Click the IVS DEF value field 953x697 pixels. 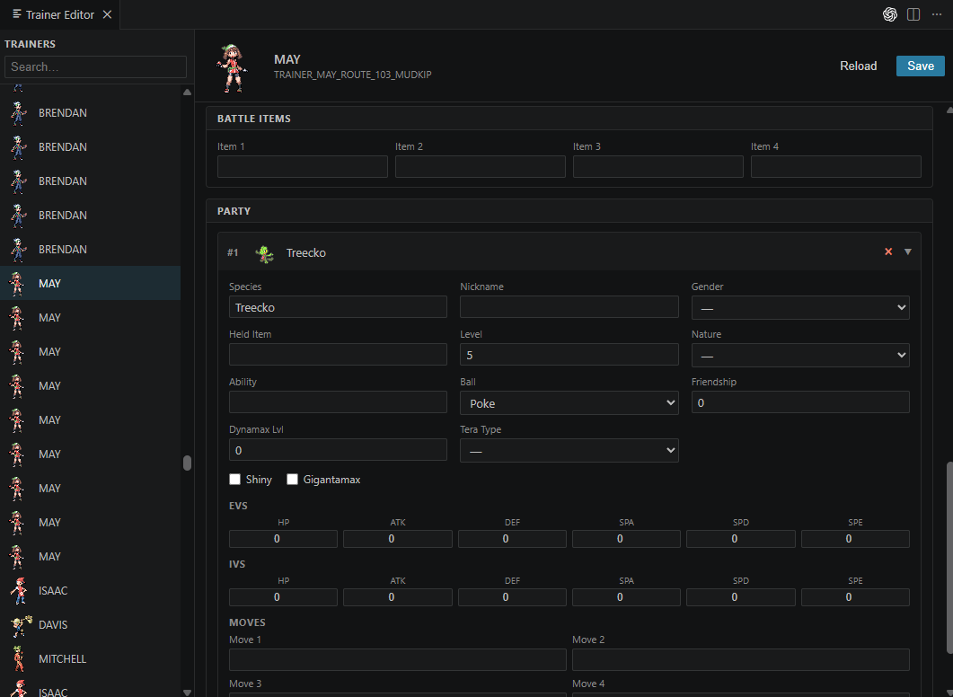512,596
